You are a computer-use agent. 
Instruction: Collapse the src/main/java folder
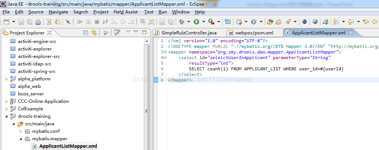click(13, 124)
